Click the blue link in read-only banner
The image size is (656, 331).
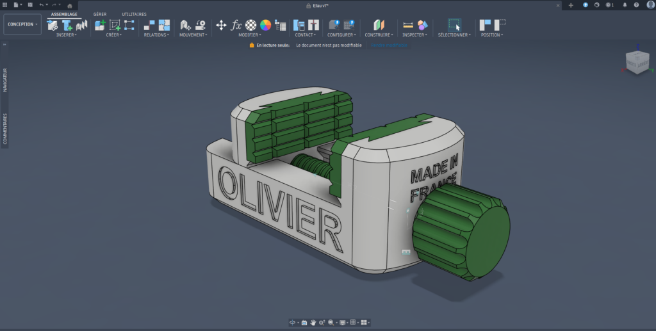point(389,45)
